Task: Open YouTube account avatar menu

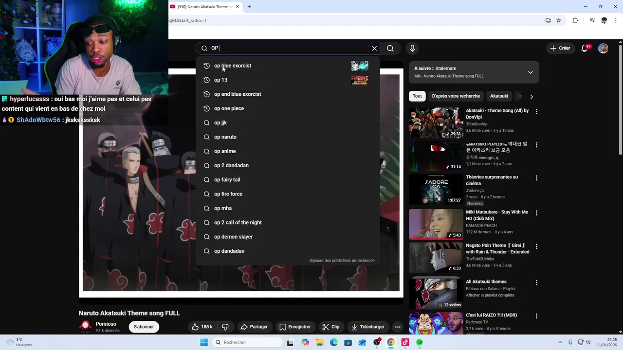Action: click(x=603, y=48)
